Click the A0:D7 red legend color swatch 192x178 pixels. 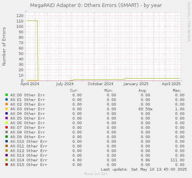point(7,127)
